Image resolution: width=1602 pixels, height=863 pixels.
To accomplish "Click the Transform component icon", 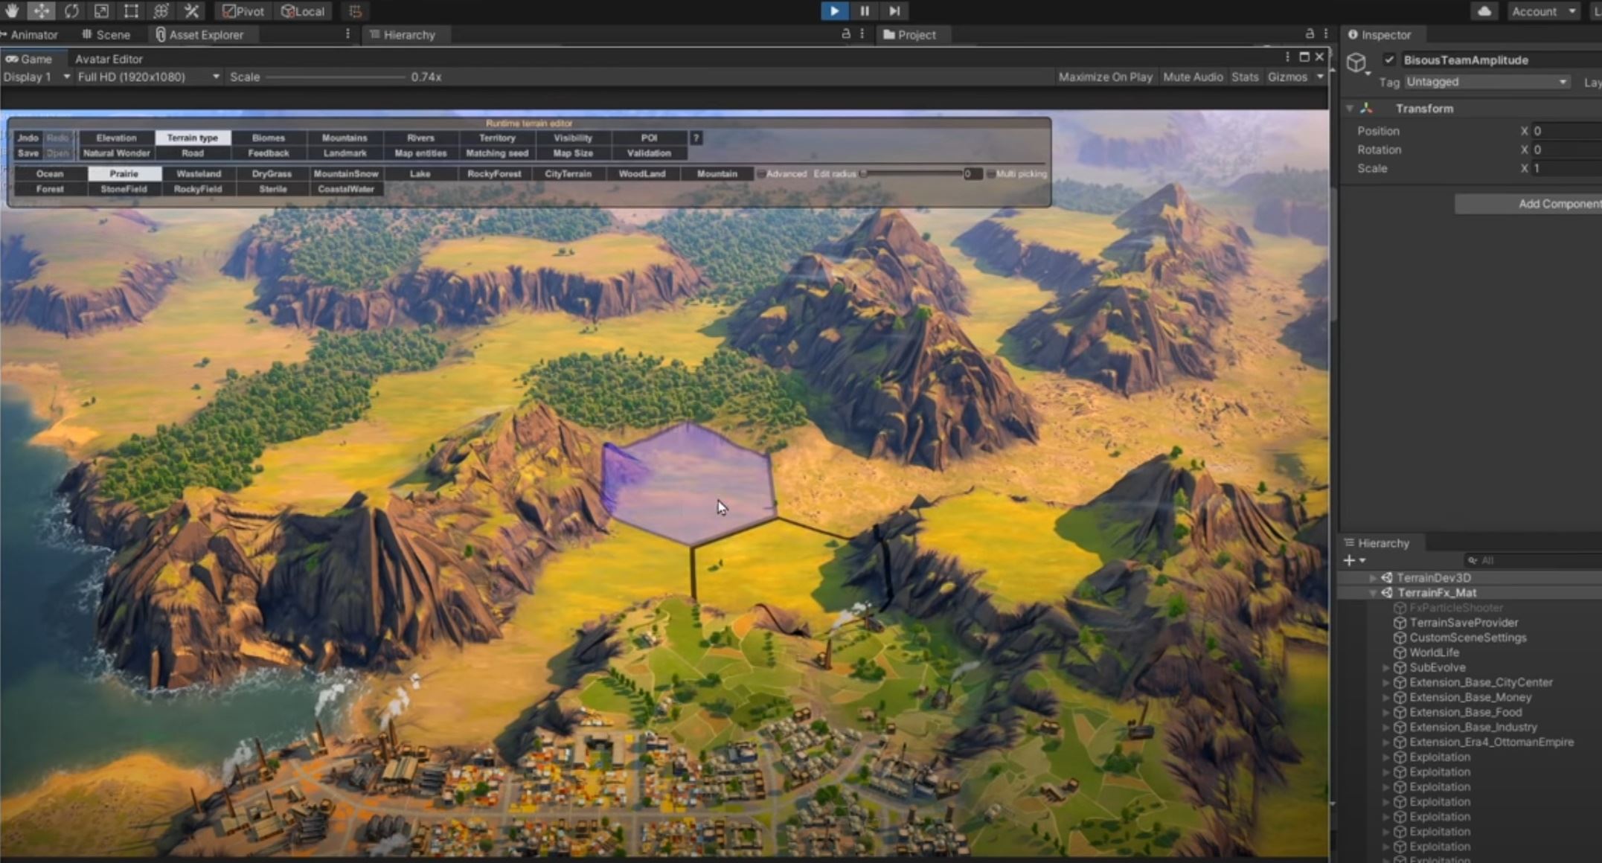I will point(1367,108).
